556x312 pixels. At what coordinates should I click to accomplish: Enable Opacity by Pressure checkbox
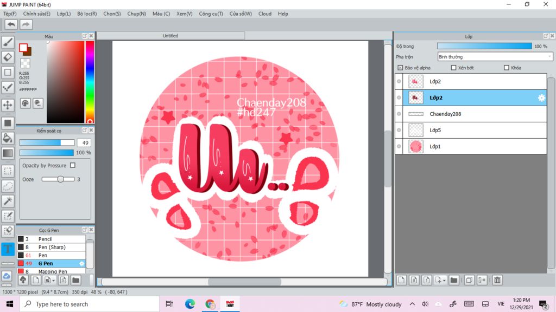[x=73, y=165]
